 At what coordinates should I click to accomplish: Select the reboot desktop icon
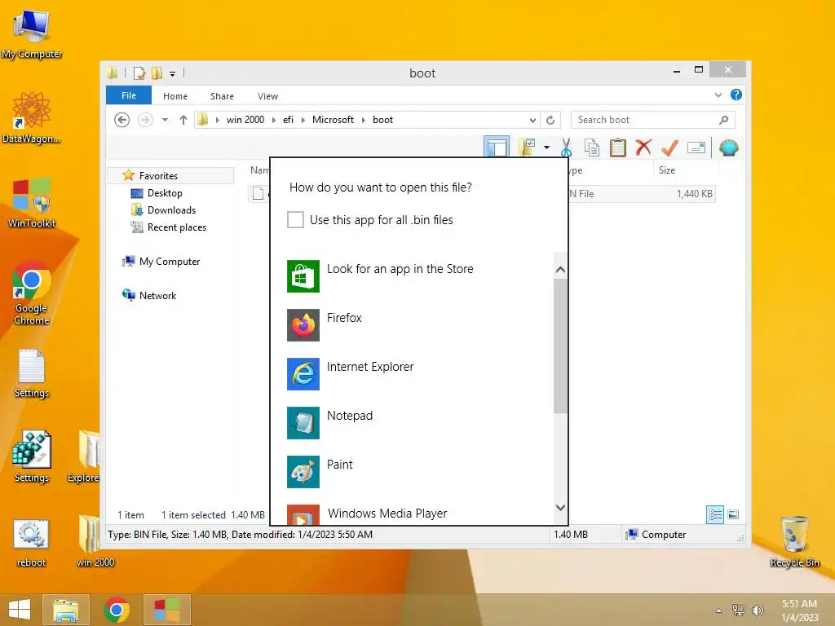coord(31,542)
